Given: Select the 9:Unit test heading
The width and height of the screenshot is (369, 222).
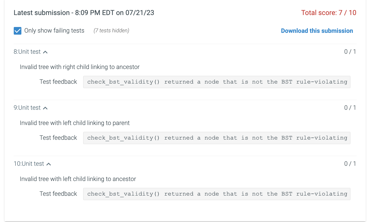Looking at the screenshot, I should point(27,108).
